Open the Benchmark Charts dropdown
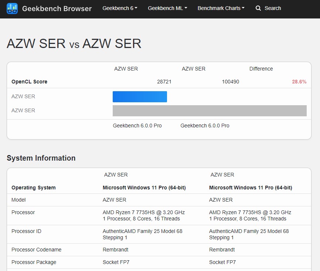The height and width of the screenshot is (271, 320). click(221, 8)
